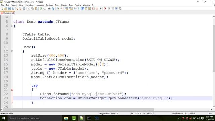Screen dimensions: 215x121
Task: Undo the last edit via toolbar
Action: [x=41, y=9]
